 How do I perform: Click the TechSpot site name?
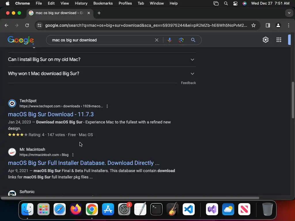coord(28,101)
